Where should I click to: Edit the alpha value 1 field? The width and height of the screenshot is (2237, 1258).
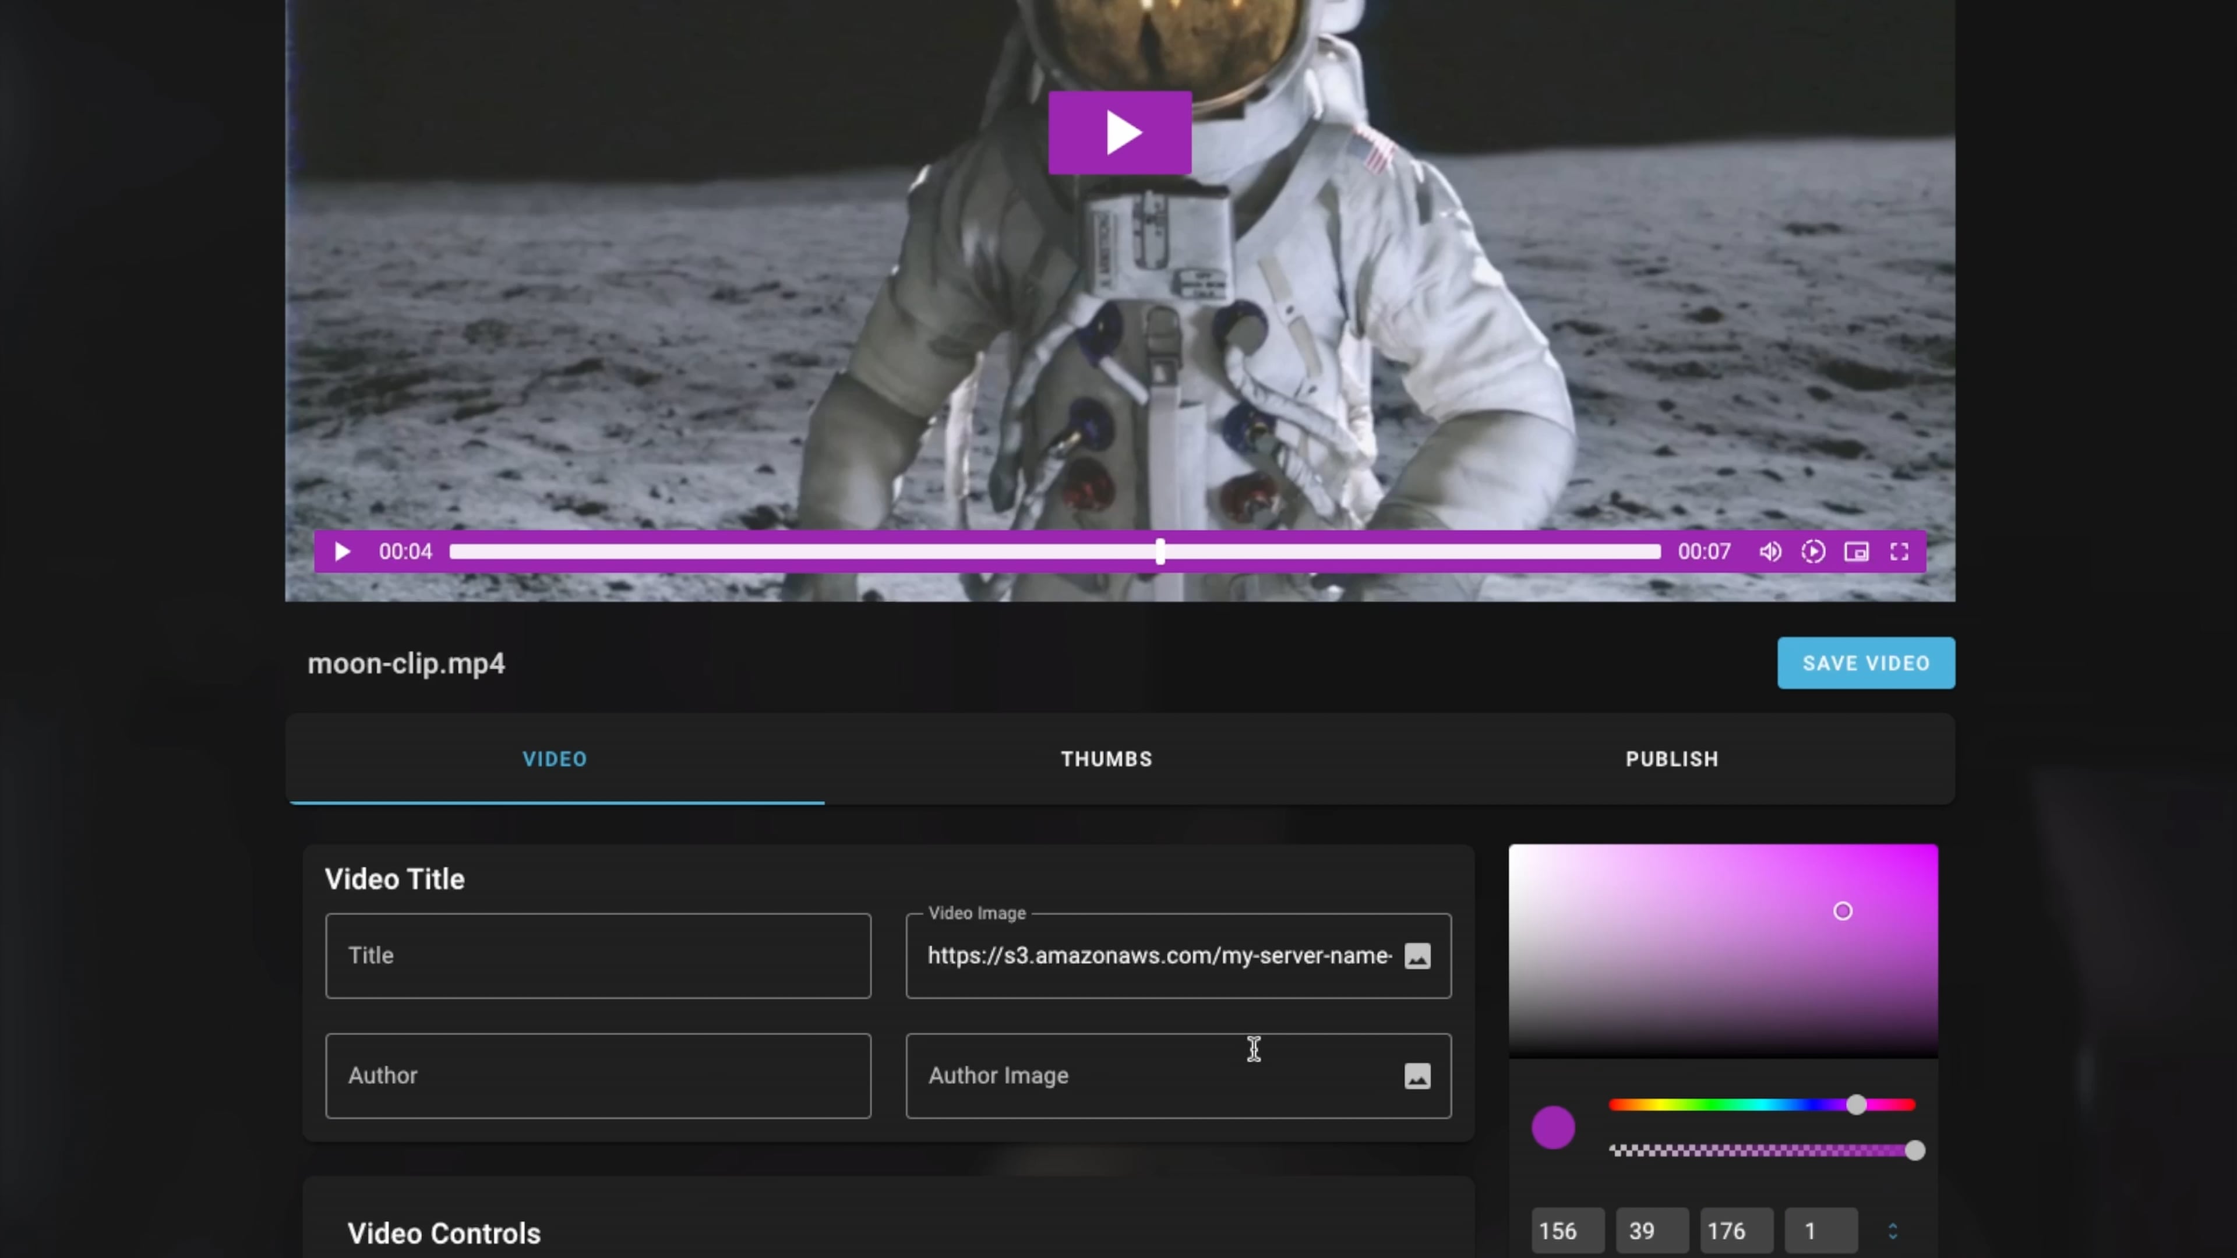pos(1820,1231)
